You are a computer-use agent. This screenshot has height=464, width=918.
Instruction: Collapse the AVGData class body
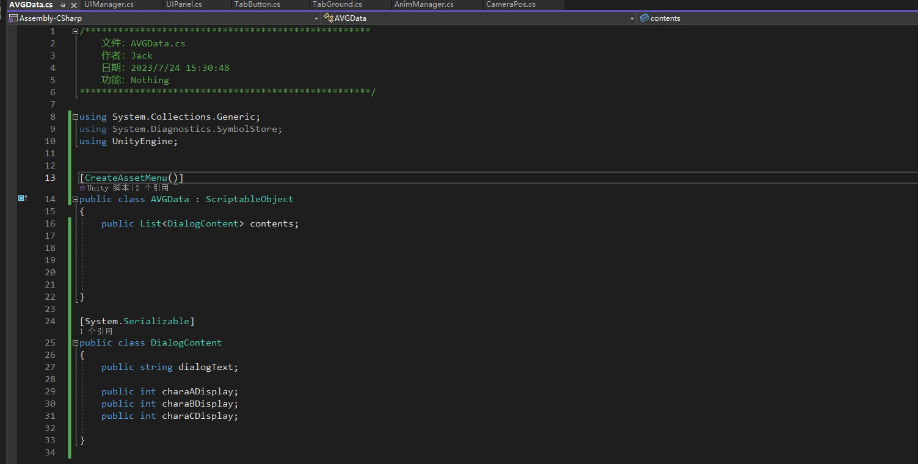75,199
